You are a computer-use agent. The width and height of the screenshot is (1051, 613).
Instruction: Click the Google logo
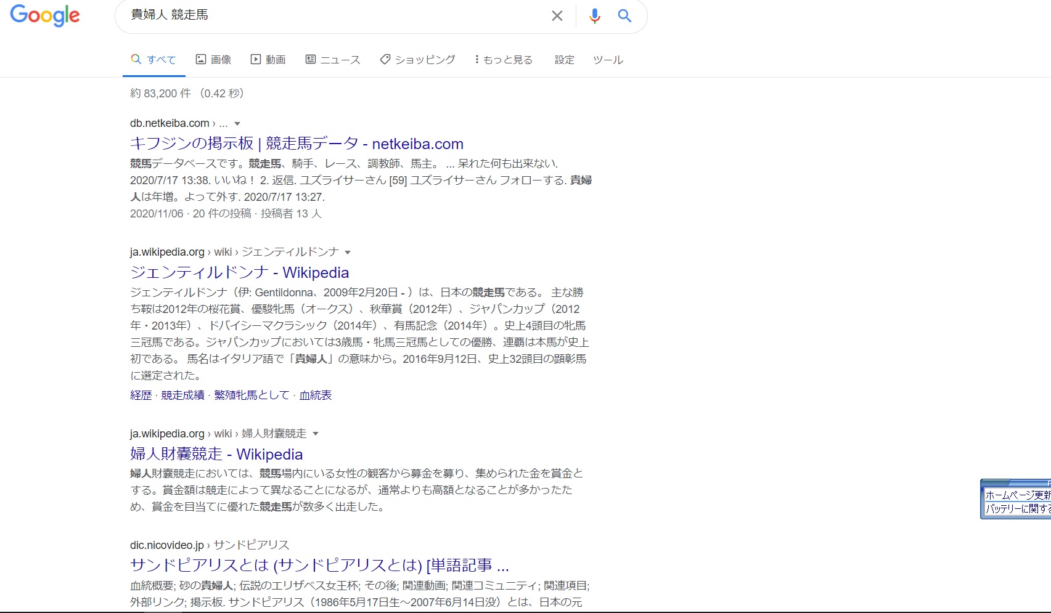(45, 15)
